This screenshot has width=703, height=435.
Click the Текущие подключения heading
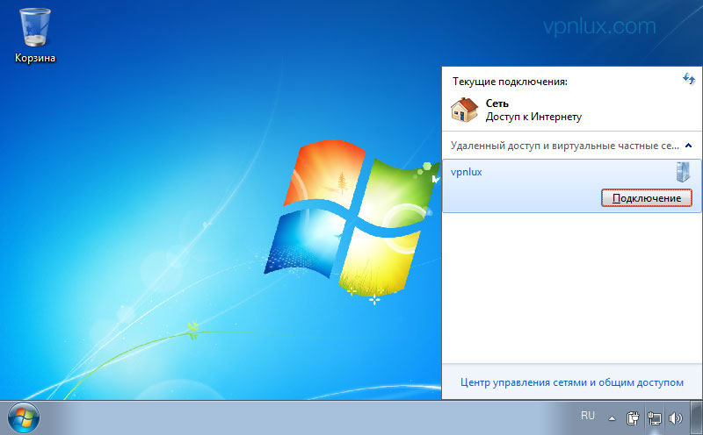510,82
